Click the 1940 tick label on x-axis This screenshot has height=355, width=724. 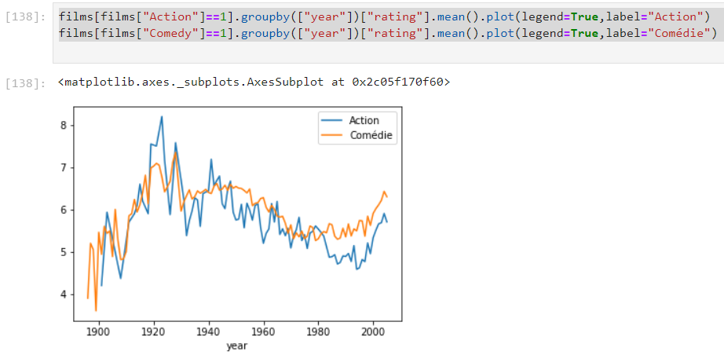208,331
